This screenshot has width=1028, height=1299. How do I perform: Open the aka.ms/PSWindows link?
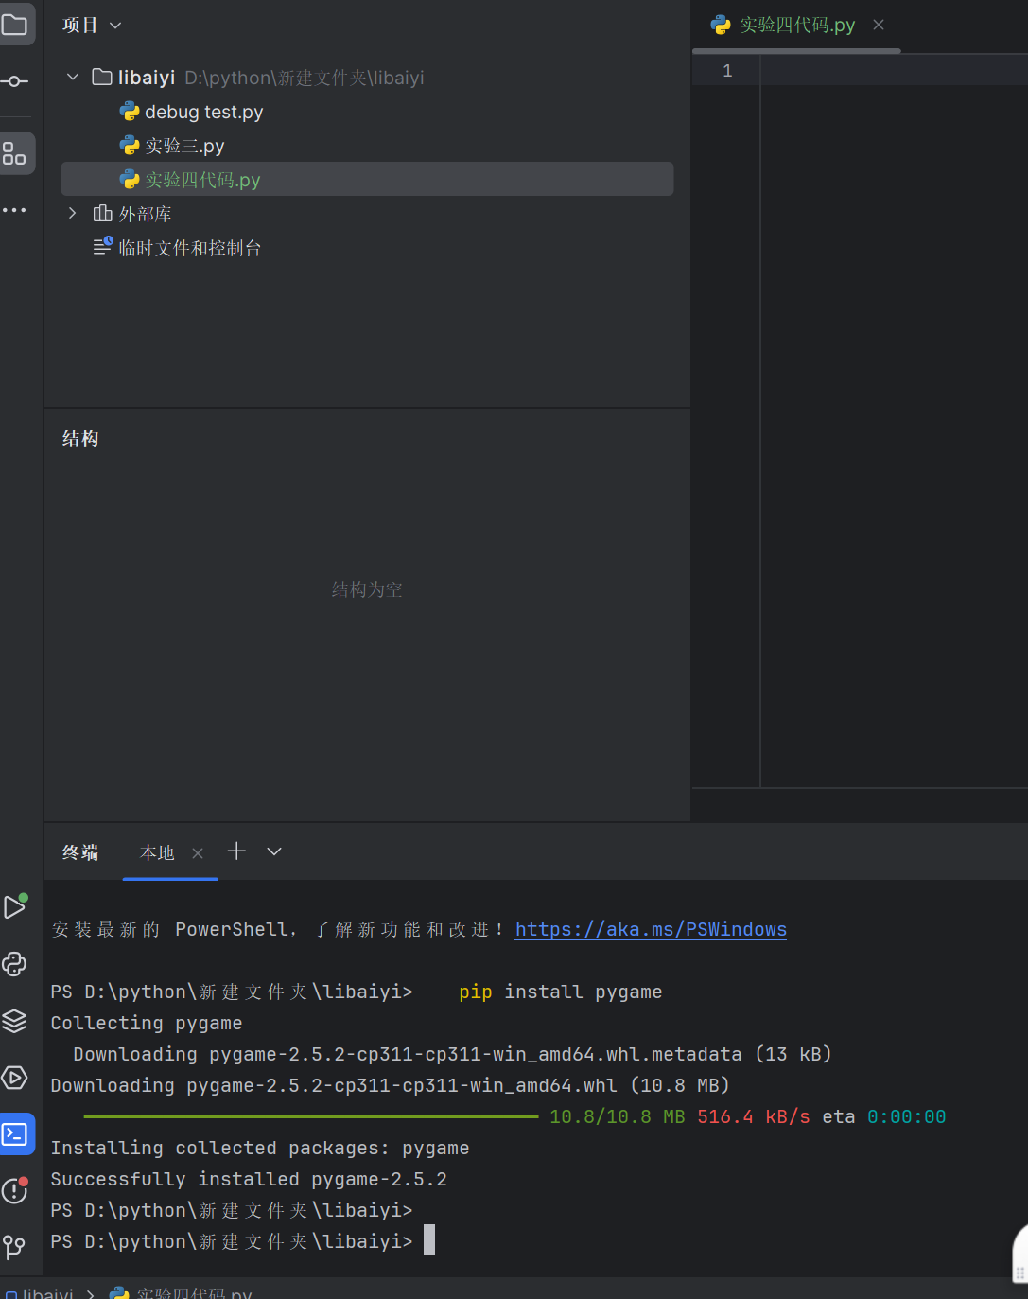click(x=651, y=929)
